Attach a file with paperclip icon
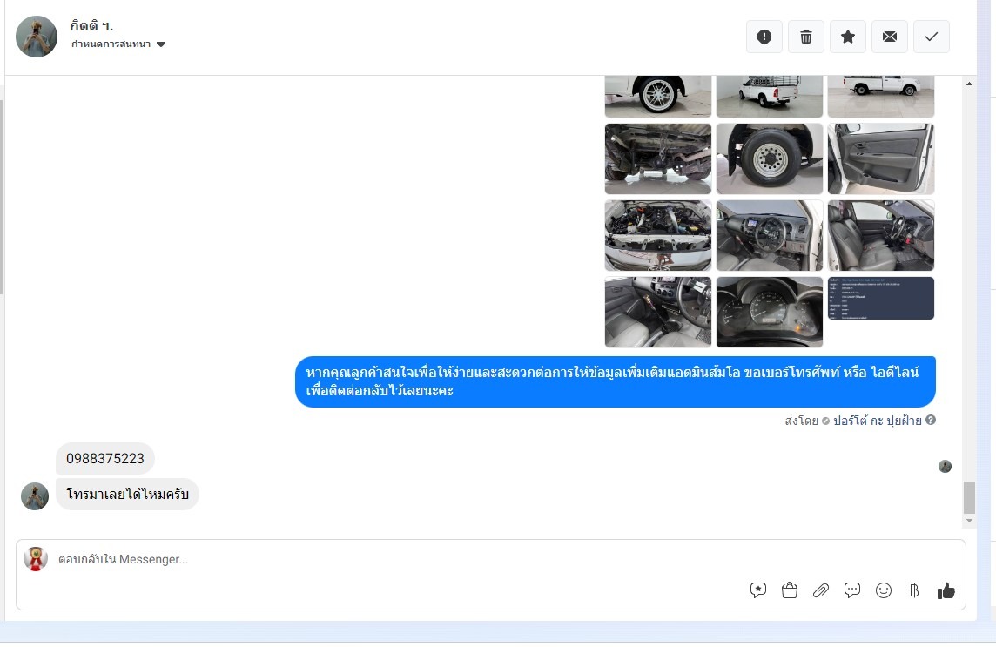996x647 pixels. point(821,590)
